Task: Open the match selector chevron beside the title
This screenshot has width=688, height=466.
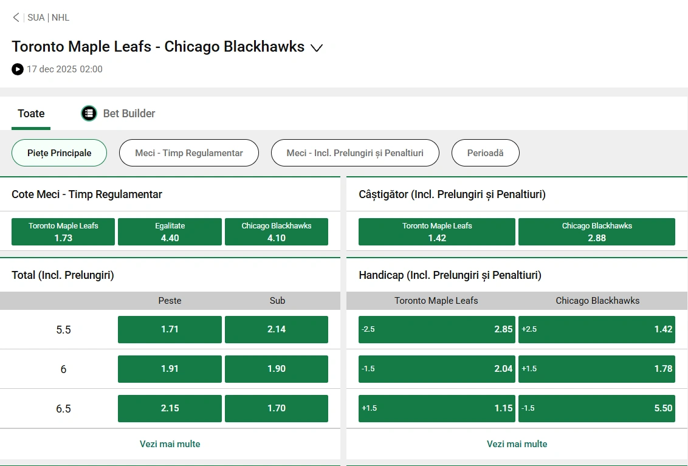Action: (x=317, y=47)
